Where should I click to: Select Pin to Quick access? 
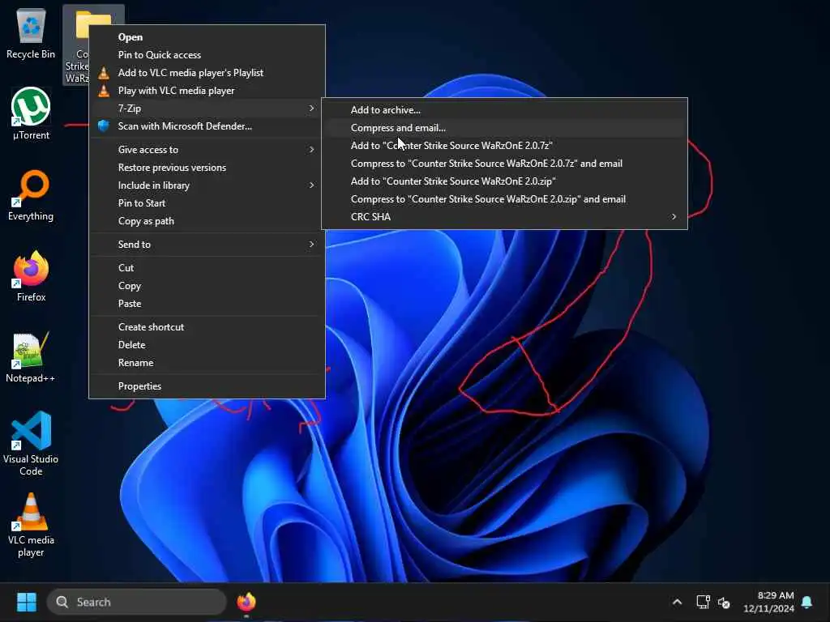[207, 55]
